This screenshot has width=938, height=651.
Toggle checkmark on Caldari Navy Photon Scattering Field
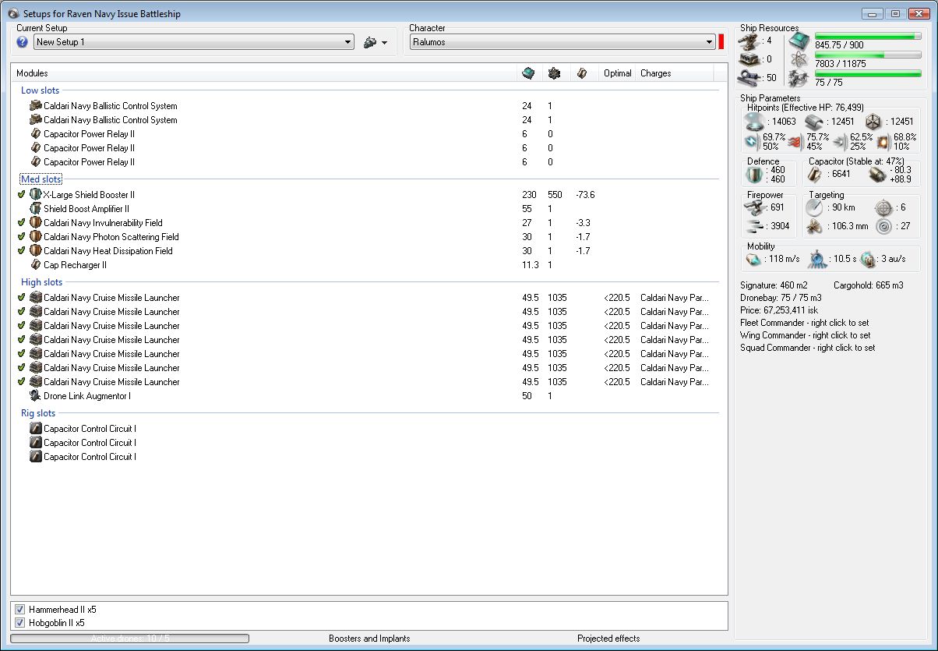click(x=22, y=237)
